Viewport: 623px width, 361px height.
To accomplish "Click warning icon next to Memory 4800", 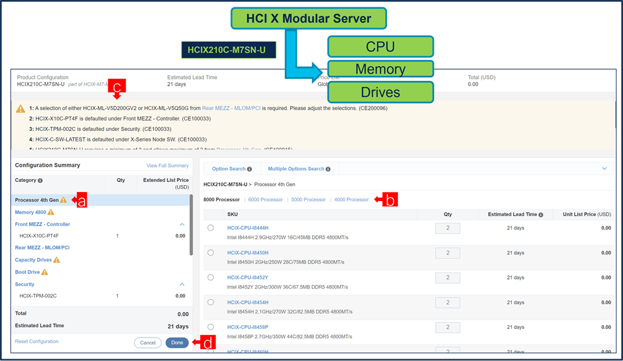I will pyautogui.click(x=51, y=212).
